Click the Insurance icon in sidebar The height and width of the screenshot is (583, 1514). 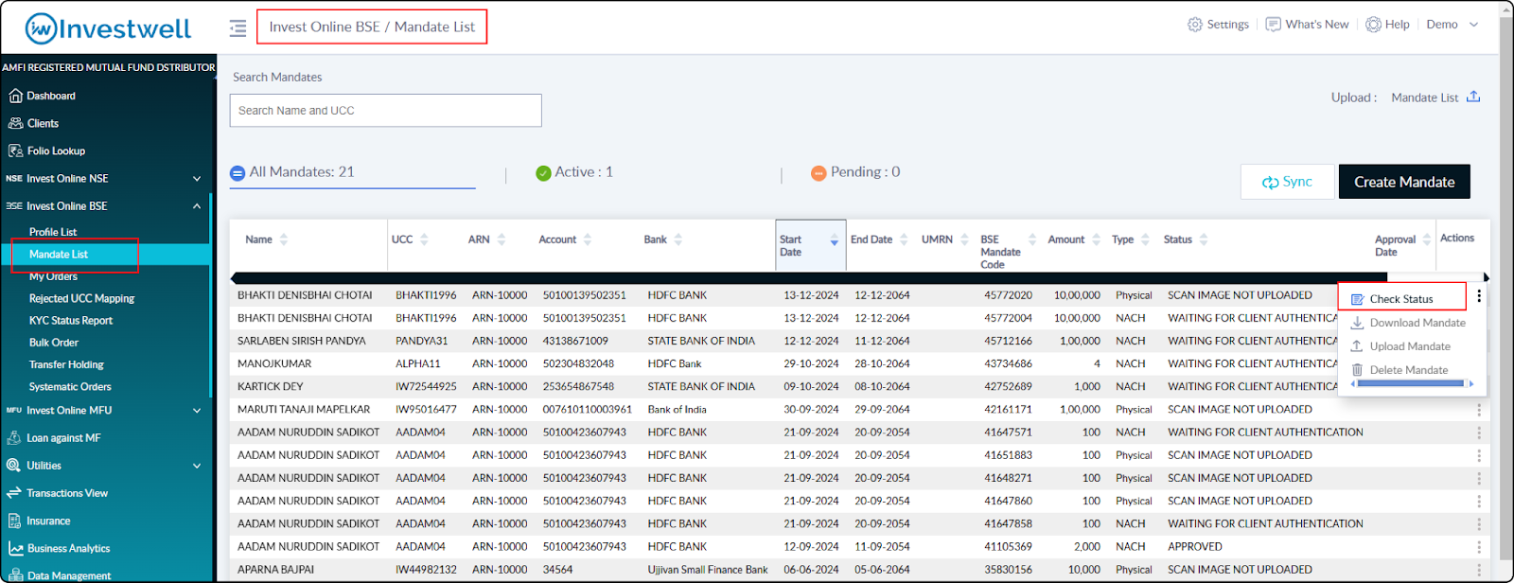tap(14, 521)
